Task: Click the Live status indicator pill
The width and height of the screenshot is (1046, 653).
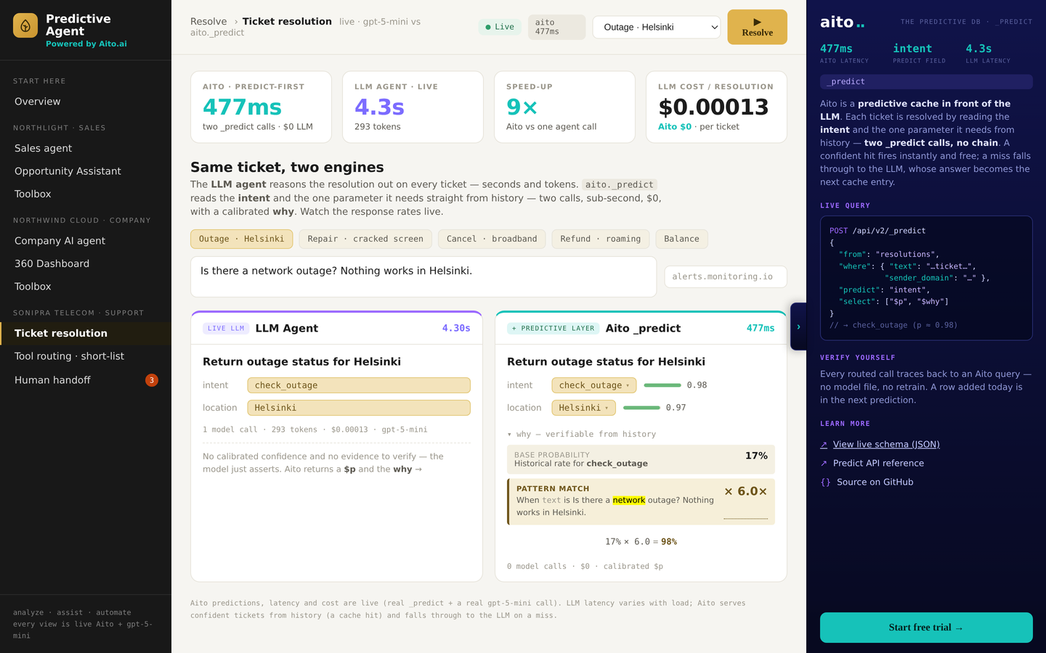Action: click(x=500, y=27)
